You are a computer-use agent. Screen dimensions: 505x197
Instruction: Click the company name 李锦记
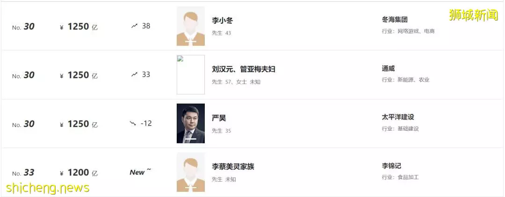(391, 166)
